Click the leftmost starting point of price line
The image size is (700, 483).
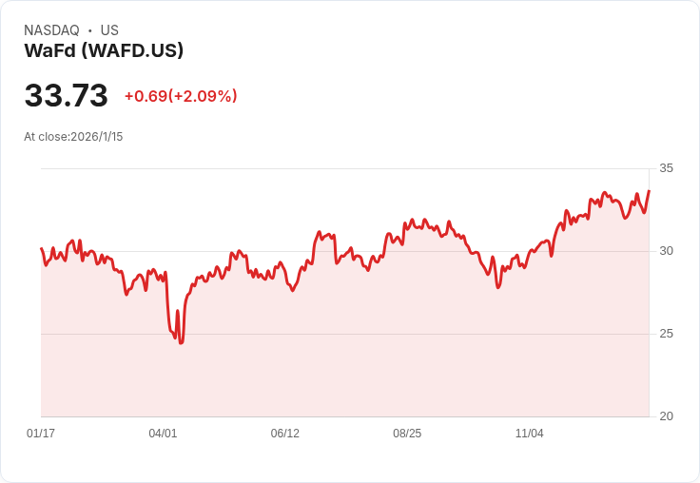pyautogui.click(x=42, y=249)
